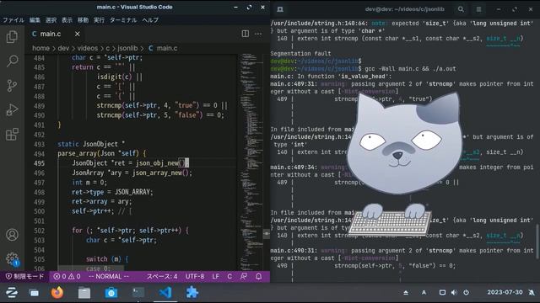Click 'Segmentation fault' text in terminal
540x303 pixels.
[300, 54]
